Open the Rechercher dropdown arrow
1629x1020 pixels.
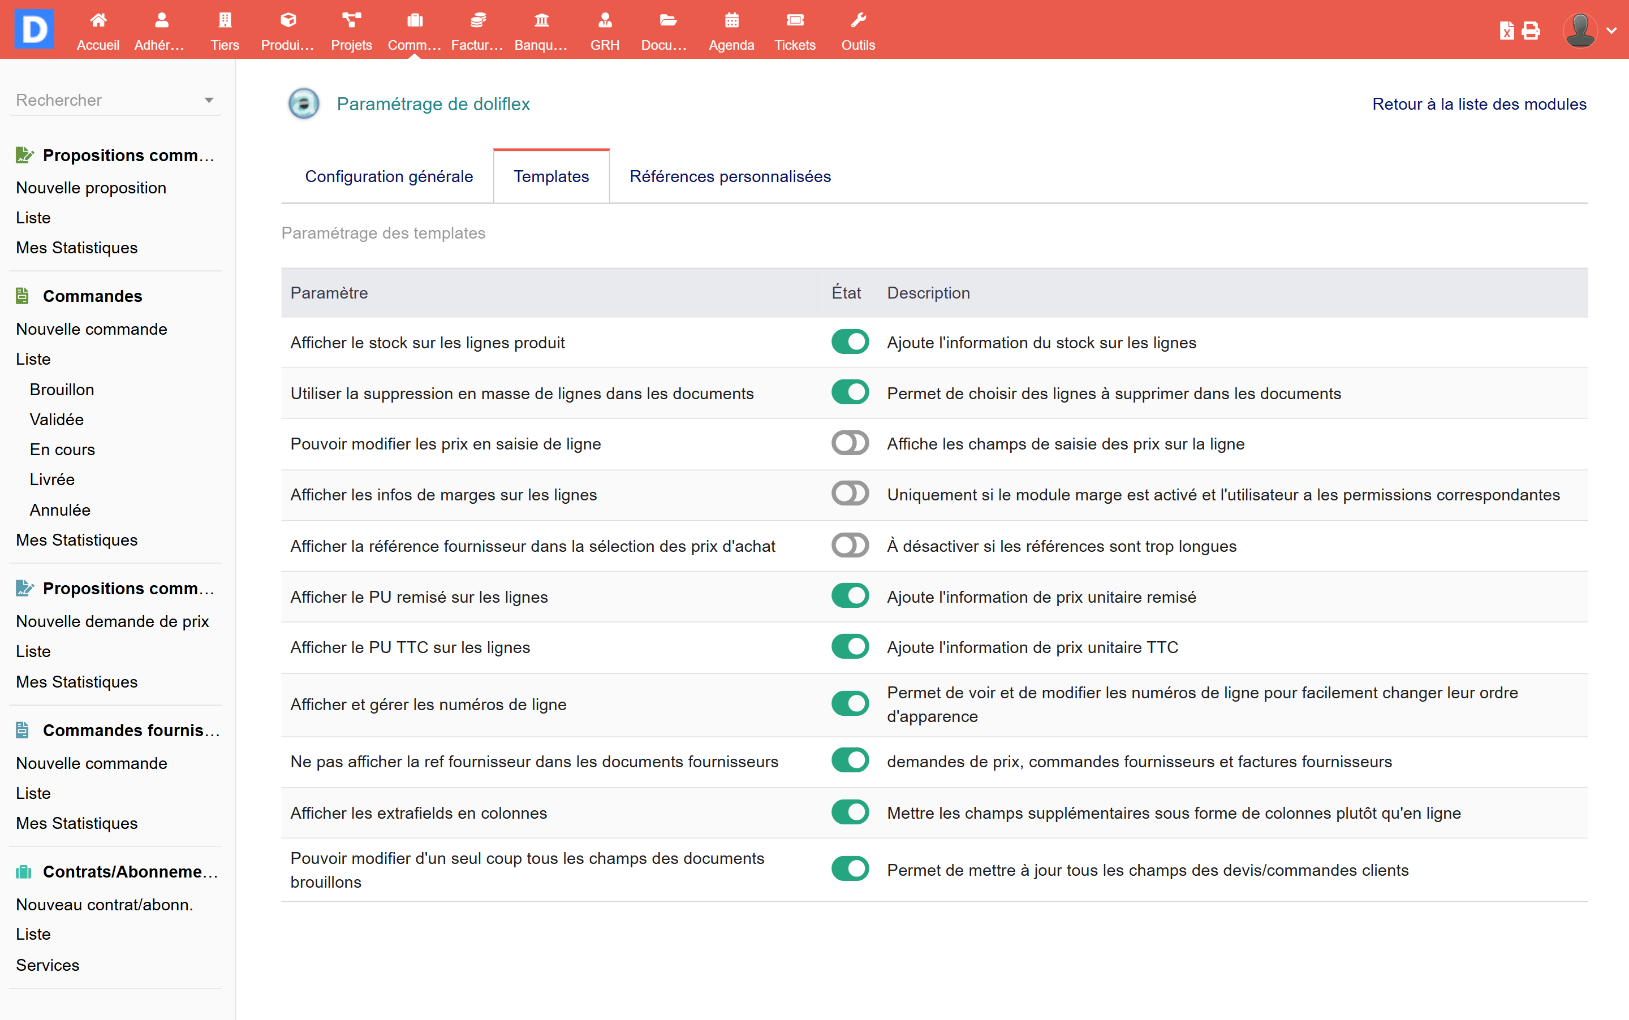[209, 101]
